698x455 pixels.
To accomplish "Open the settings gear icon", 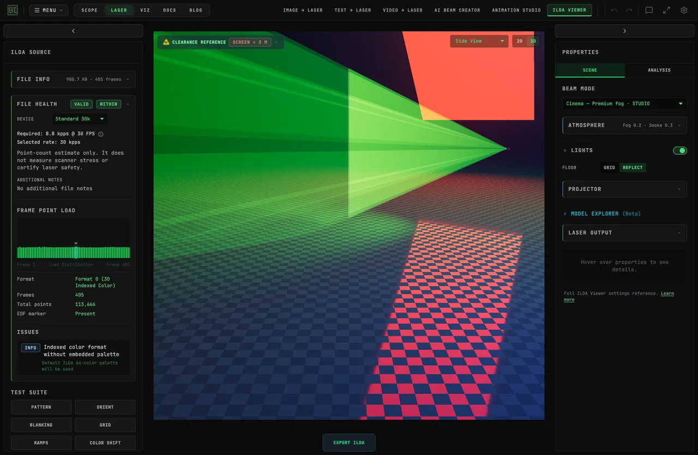I will (x=684, y=10).
